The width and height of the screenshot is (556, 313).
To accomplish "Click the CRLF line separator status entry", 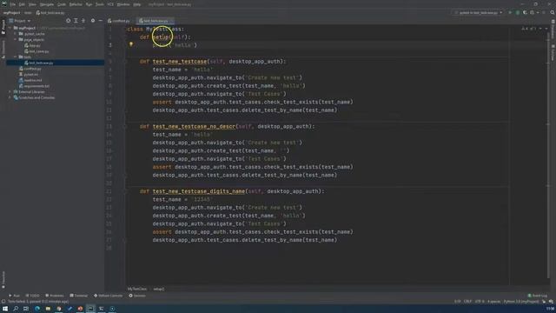I will click(467, 302).
